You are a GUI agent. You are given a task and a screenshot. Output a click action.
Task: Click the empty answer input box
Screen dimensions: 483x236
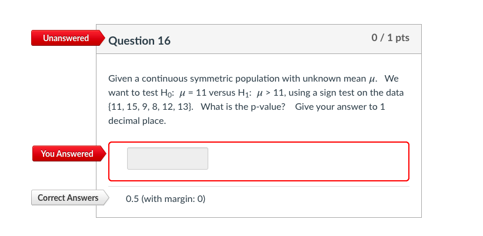[168, 159]
